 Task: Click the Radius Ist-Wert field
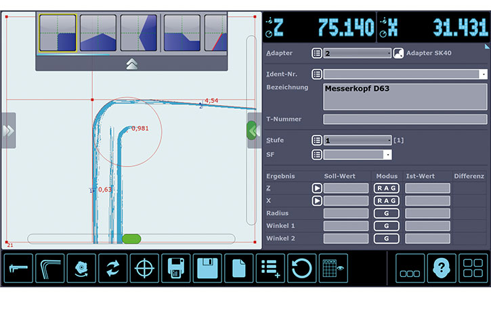[x=427, y=213]
